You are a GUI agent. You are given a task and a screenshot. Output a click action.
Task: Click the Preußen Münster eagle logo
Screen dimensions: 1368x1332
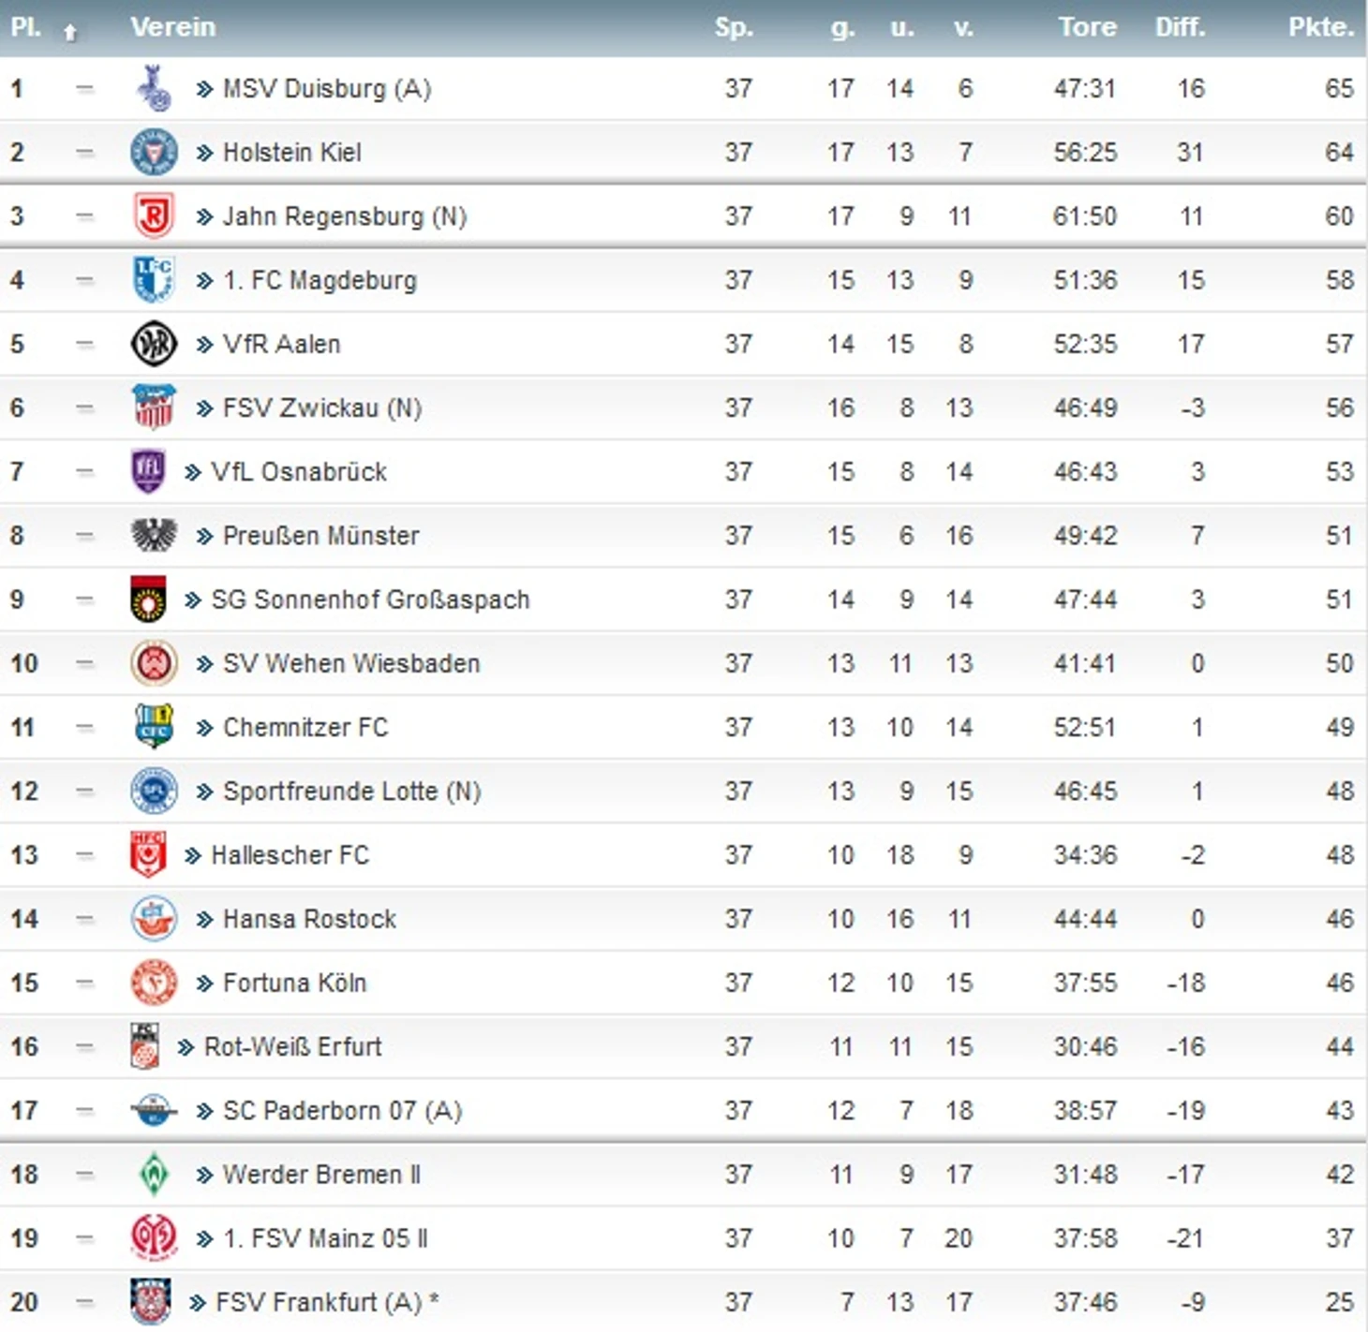click(x=154, y=536)
